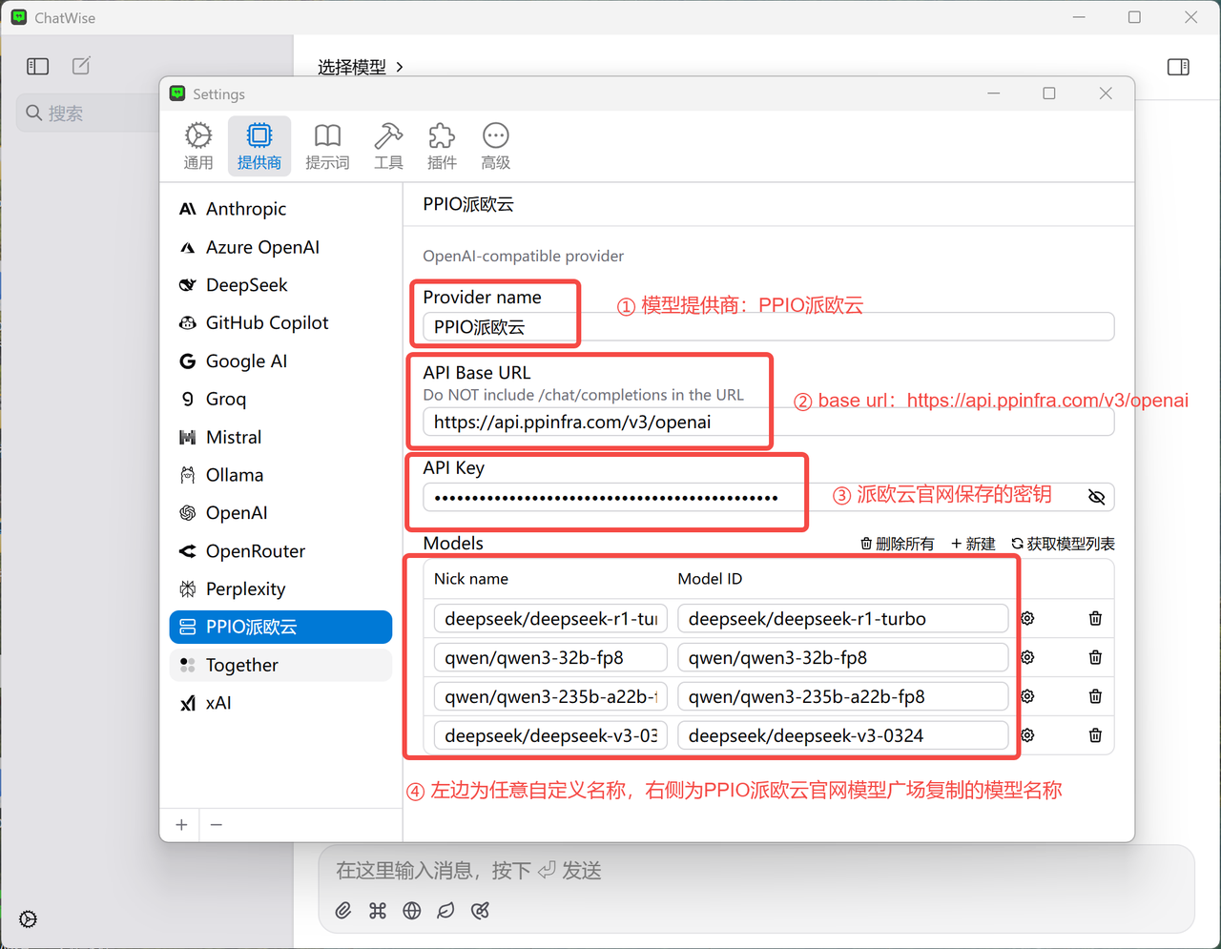Select Ollama provider
Image resolution: width=1221 pixels, height=949 pixels.
[x=280, y=475]
